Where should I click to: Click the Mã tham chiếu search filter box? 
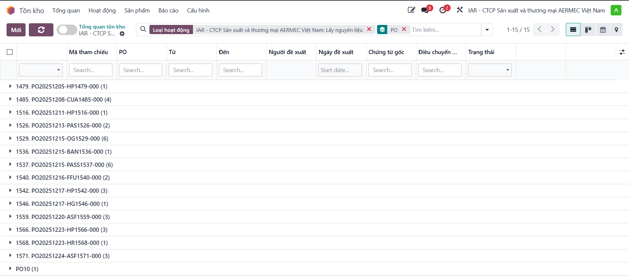tap(91, 70)
